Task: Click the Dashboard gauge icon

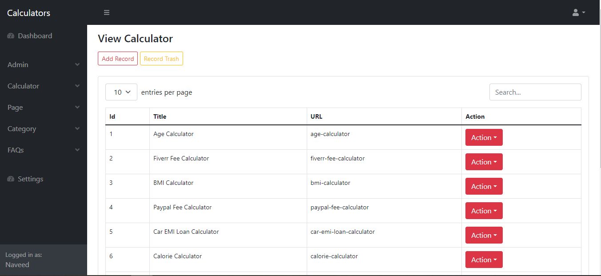Action: point(11,36)
